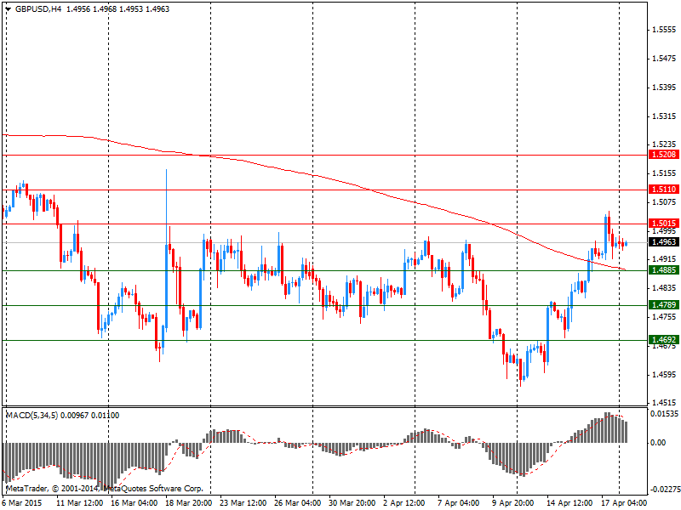Click the 14 Apr 12:00 time axis label
Viewport: 681px width, 510px height.
pos(569,503)
